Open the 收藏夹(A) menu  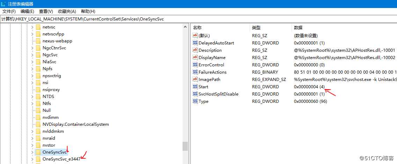[x=67, y=11]
